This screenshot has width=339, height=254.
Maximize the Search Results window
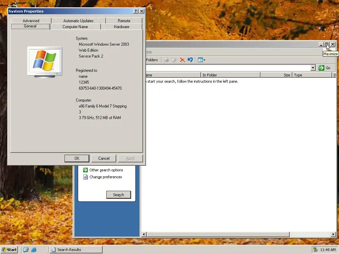pyautogui.click(x=327, y=44)
